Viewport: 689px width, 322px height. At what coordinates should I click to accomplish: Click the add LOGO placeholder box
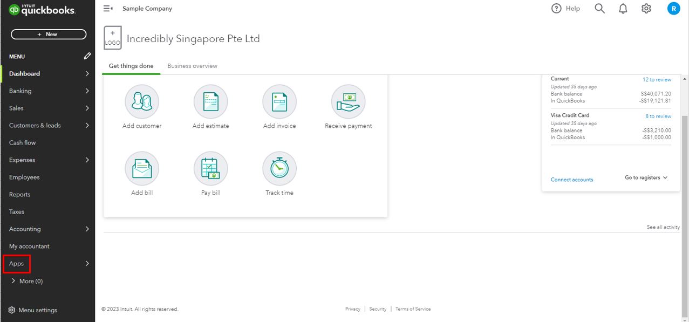pos(112,38)
